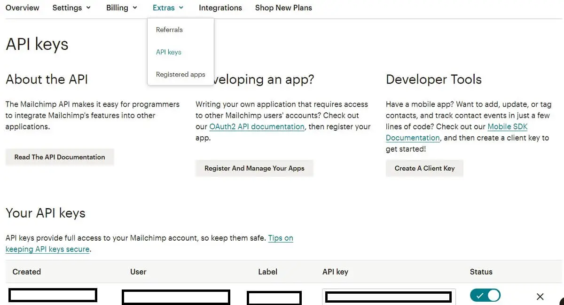Image resolution: width=564 pixels, height=305 pixels.
Task: Delete API key with X icon
Action: [540, 297]
